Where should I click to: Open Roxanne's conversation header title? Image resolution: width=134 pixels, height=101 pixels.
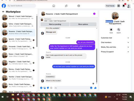[x=62, y=14]
